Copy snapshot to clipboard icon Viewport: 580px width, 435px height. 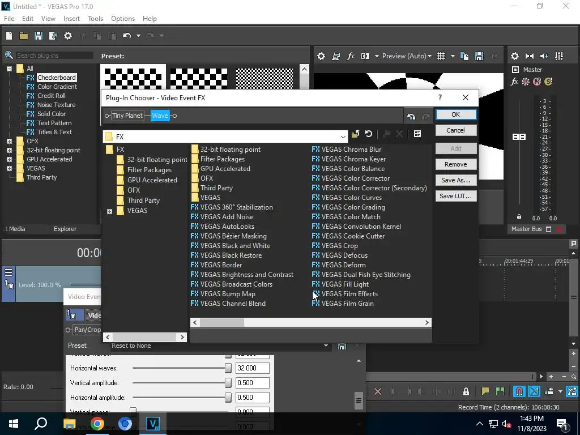tap(464, 56)
